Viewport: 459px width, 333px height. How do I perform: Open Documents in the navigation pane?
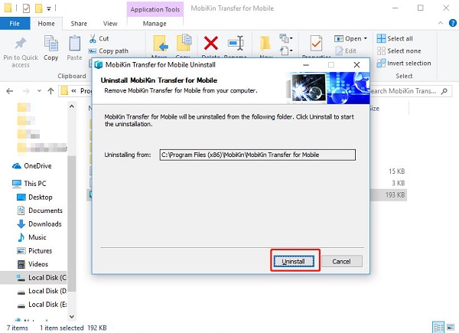pos(40,211)
